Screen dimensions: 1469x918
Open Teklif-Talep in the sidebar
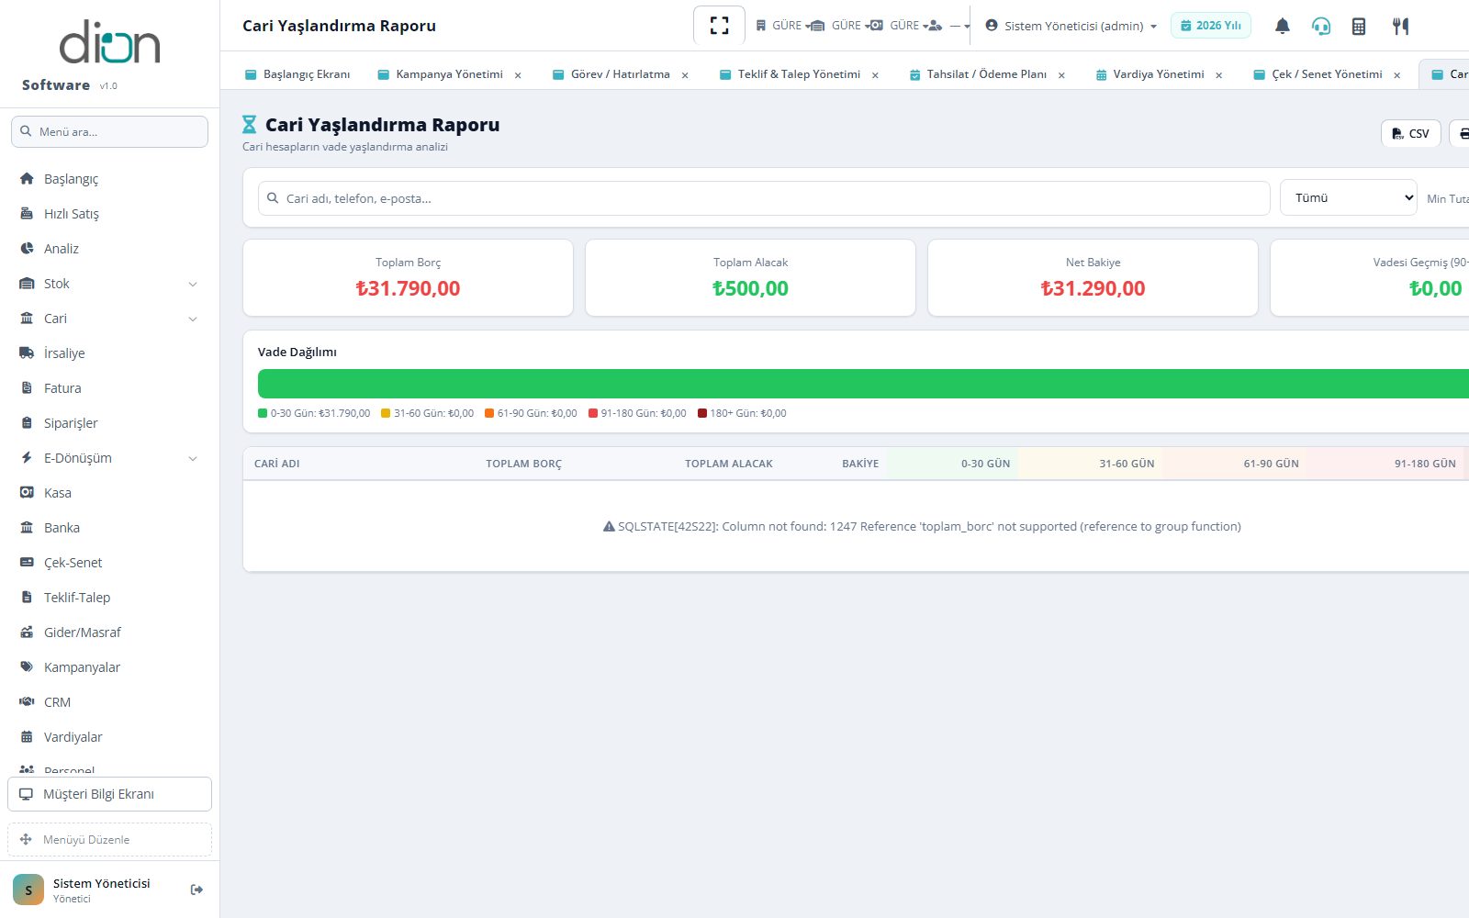tap(109, 598)
